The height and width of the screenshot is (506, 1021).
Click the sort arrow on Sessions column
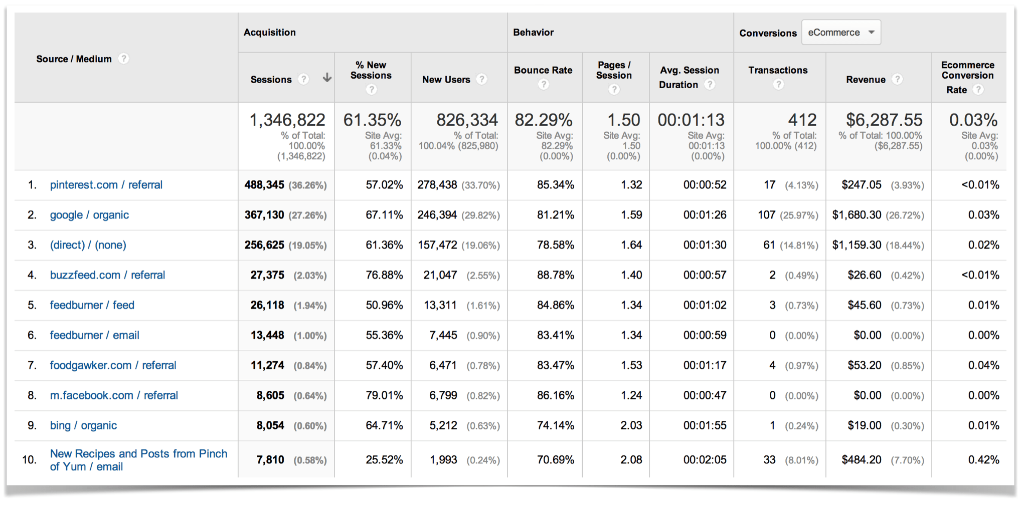326,79
